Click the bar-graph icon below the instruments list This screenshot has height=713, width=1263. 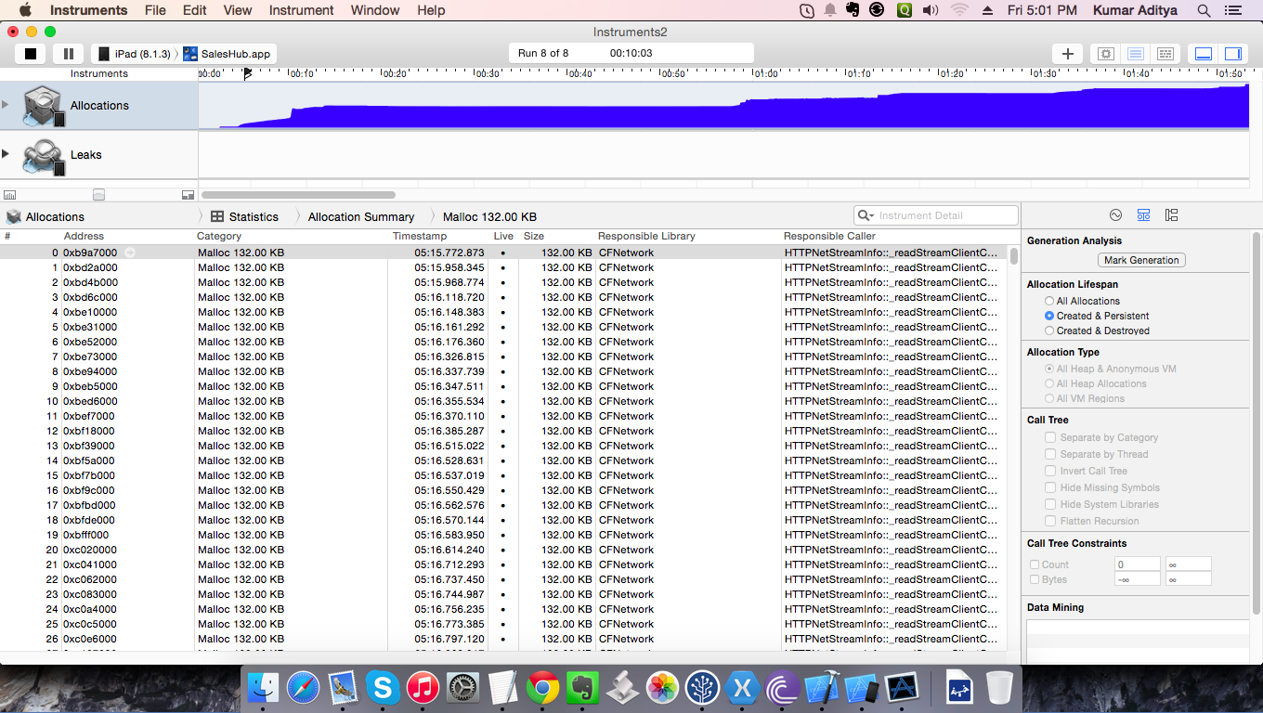coord(10,195)
